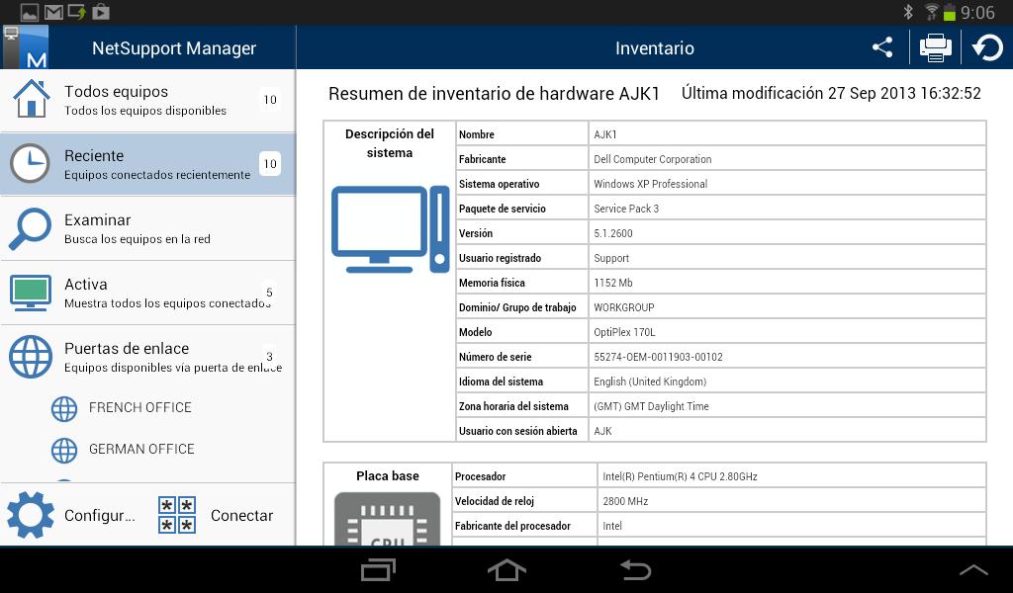1013x593 pixels.
Task: Tap 'Descripción del sistema' section label
Action: 390,143
